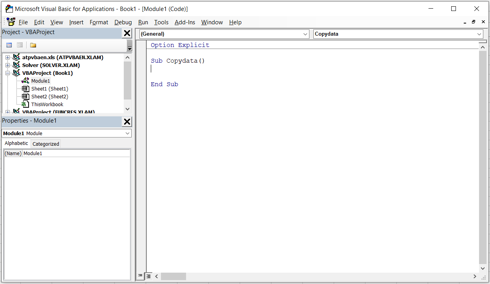Screen dimensions: 490x284
Task: Click the ThisWorkbook icon in project tree
Action: [x=25, y=104]
